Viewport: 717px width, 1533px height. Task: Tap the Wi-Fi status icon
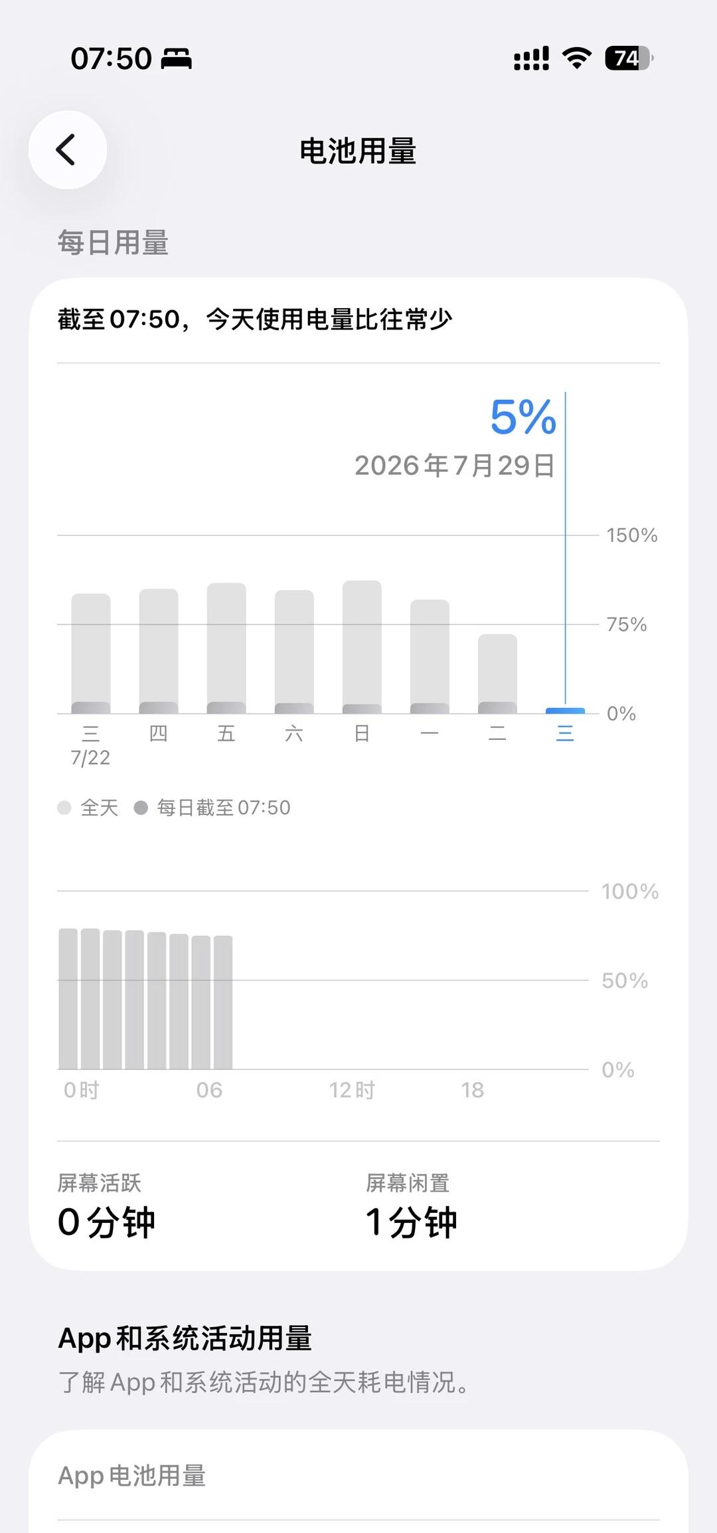click(577, 58)
